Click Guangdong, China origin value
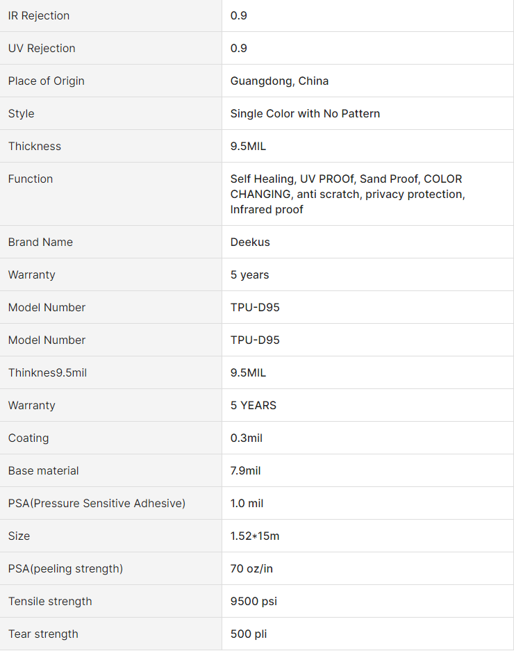Image resolution: width=514 pixels, height=651 pixels. tap(279, 81)
